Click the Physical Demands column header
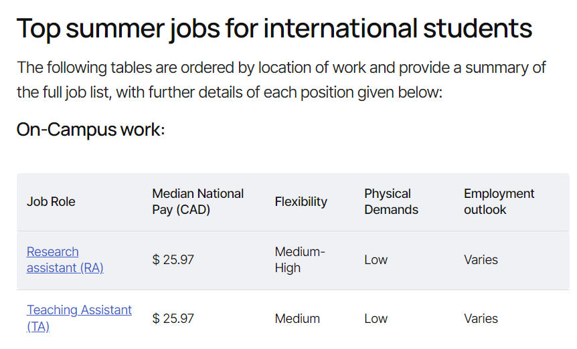Viewport: 577px width, 349px height. point(391,202)
